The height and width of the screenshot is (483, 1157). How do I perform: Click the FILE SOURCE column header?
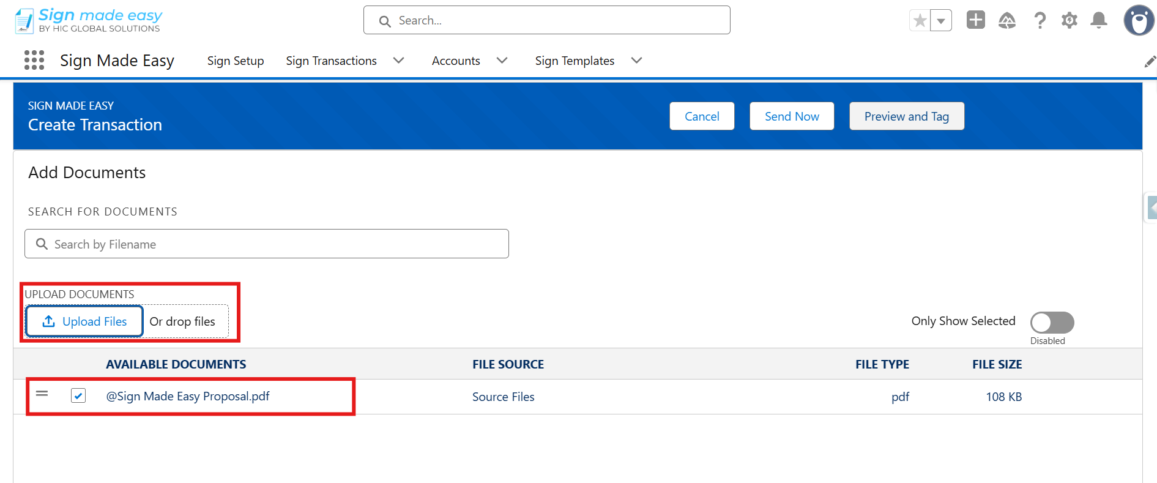tap(508, 364)
